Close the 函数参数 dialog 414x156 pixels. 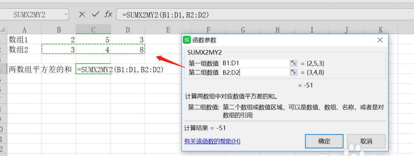pos(380,40)
